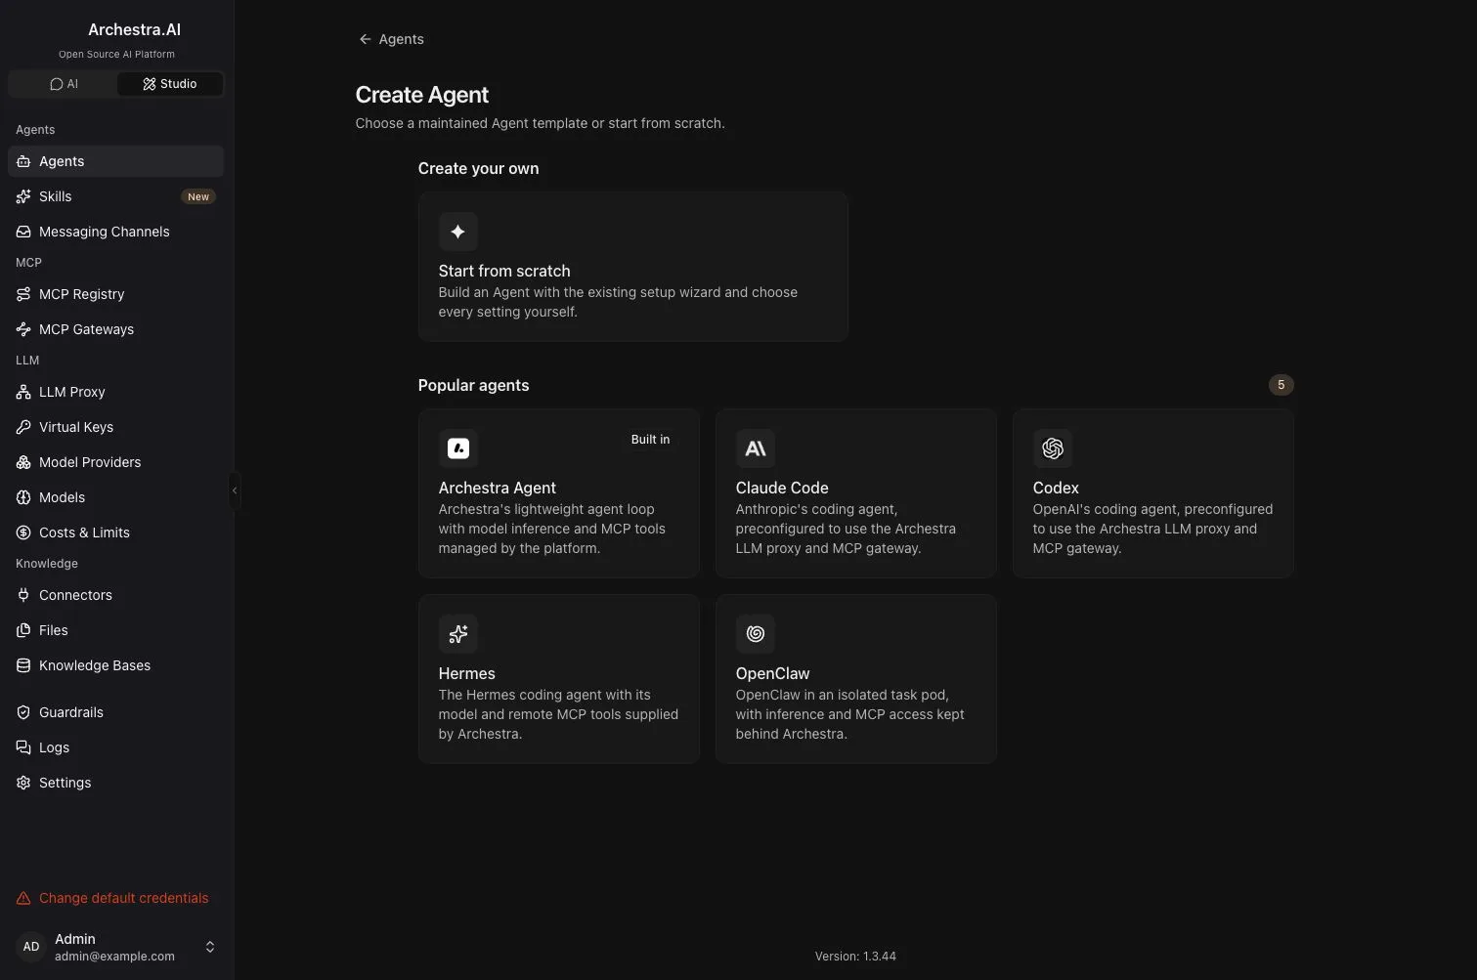Click the Start from scratch sparkle icon
Screen dimensions: 1477x980
(457, 232)
